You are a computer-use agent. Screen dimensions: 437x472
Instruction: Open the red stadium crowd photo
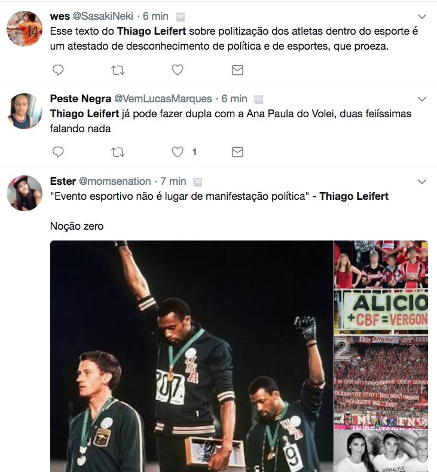click(x=381, y=381)
